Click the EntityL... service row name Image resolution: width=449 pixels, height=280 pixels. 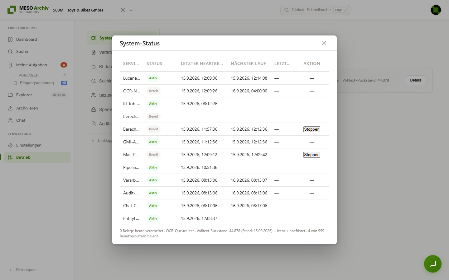[131, 218]
